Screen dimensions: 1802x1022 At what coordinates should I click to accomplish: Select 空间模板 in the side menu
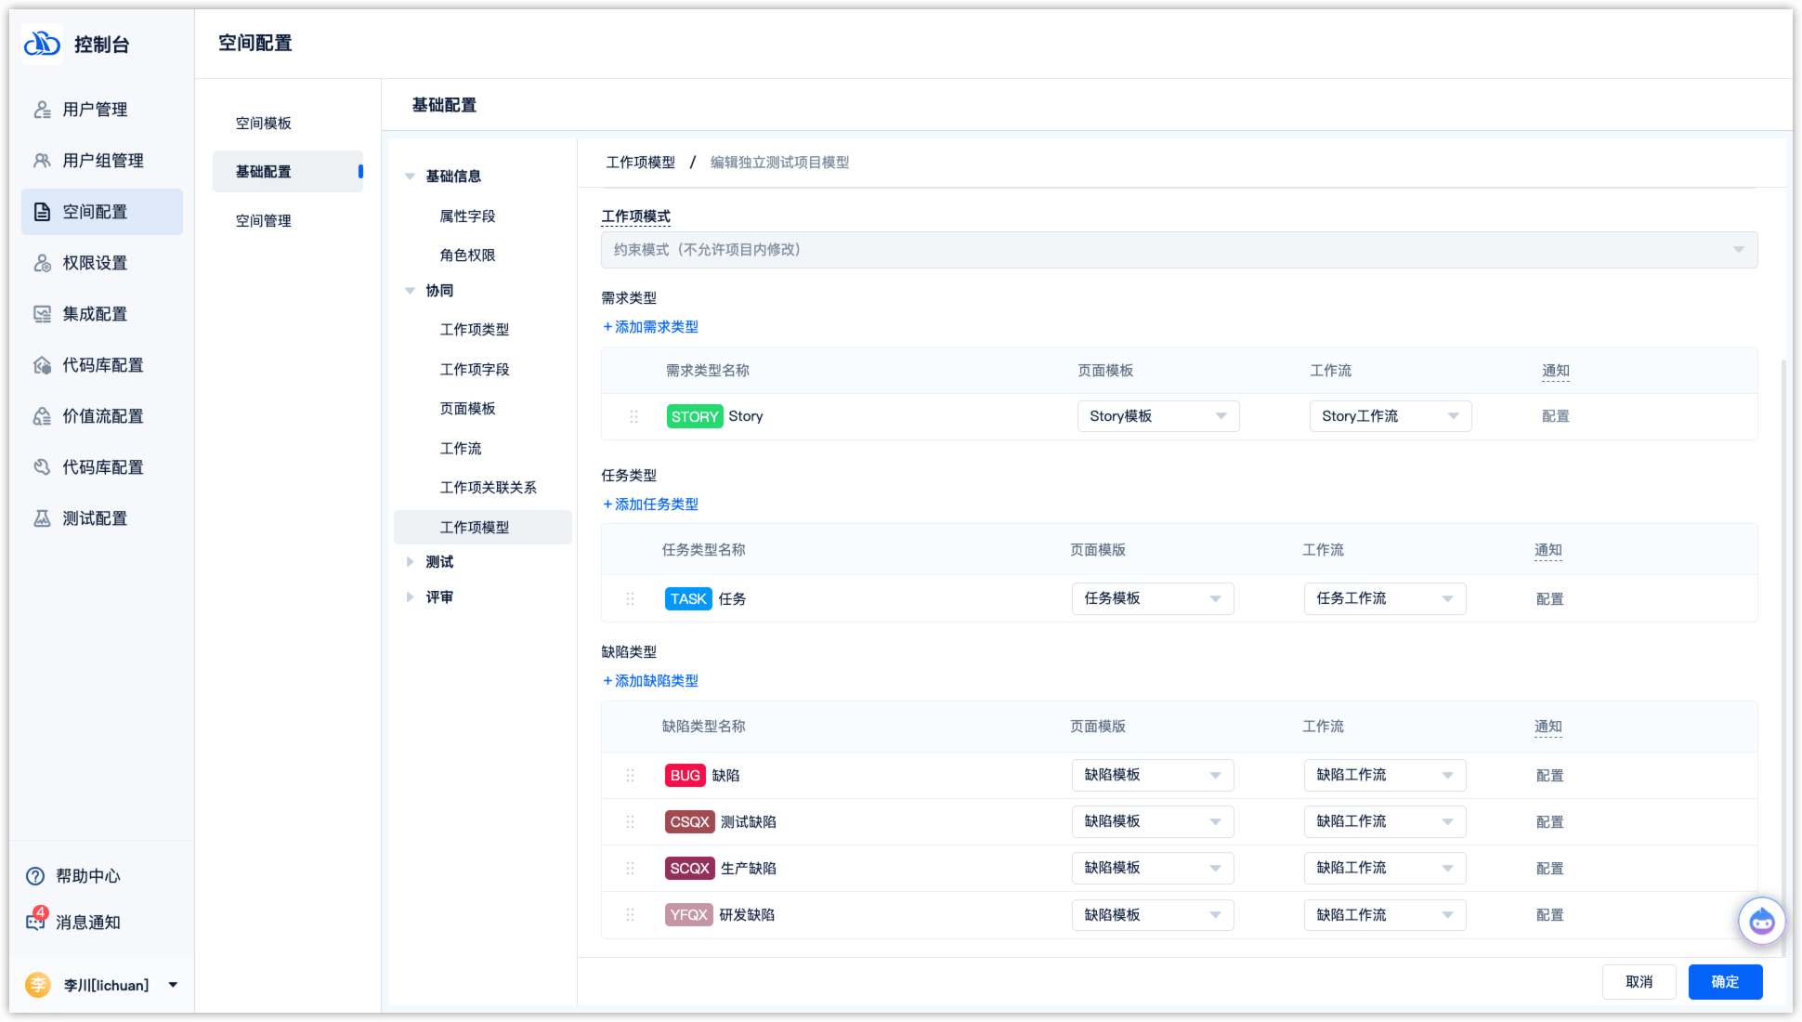[264, 124]
